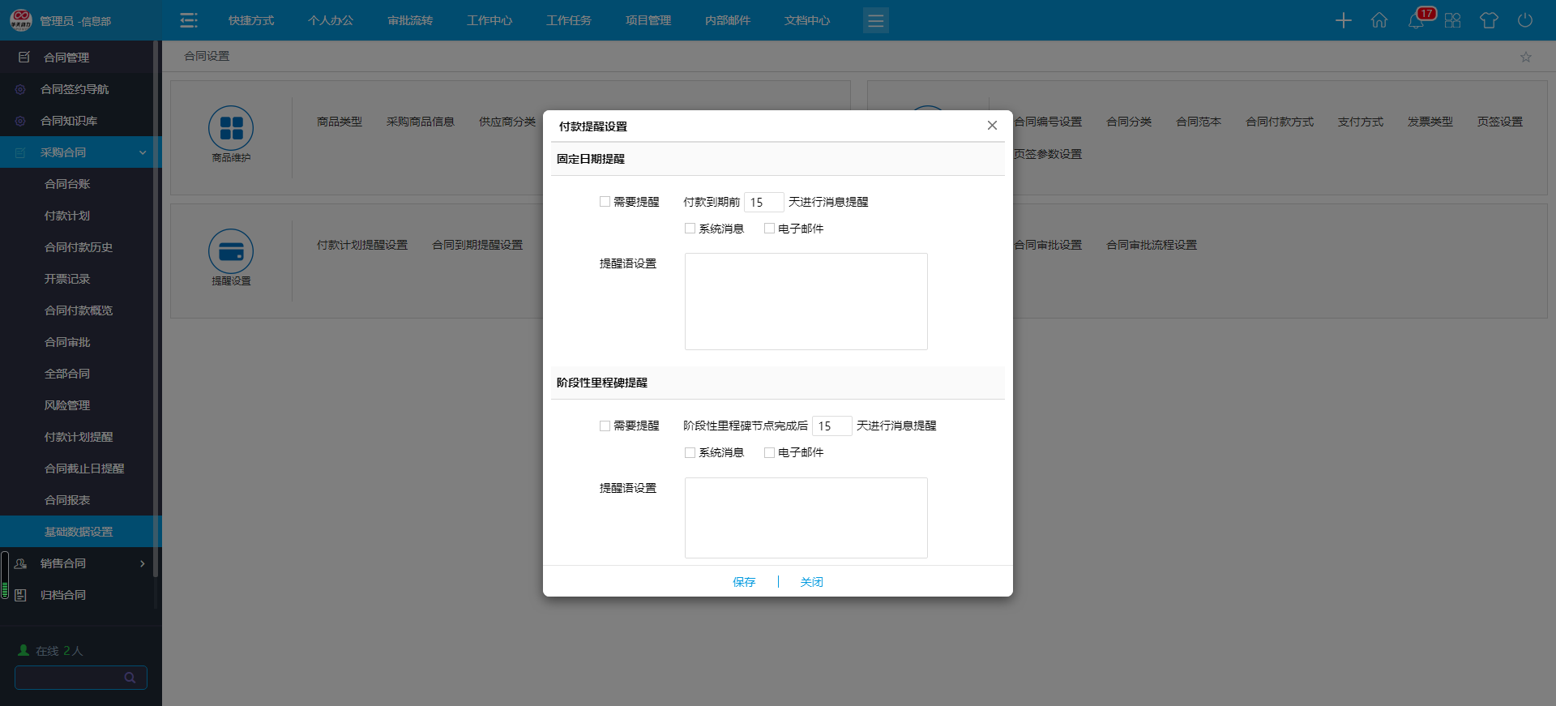The width and height of the screenshot is (1556, 706).
Task: Check 电子邮件 under 固定日期提醒
Action: tap(770, 229)
